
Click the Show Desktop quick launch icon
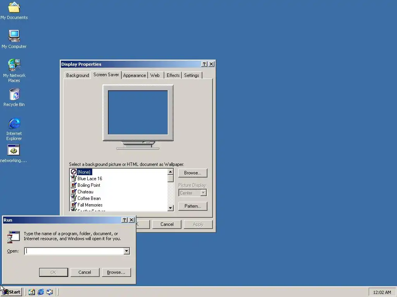point(31,292)
